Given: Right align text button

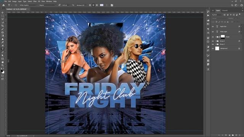Looking at the screenshot, I should 97,5.
